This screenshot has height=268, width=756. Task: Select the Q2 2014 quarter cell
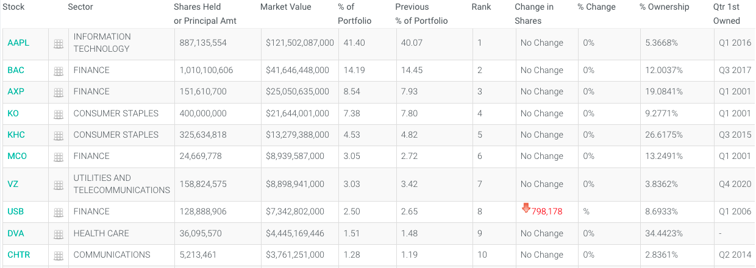pos(735,255)
